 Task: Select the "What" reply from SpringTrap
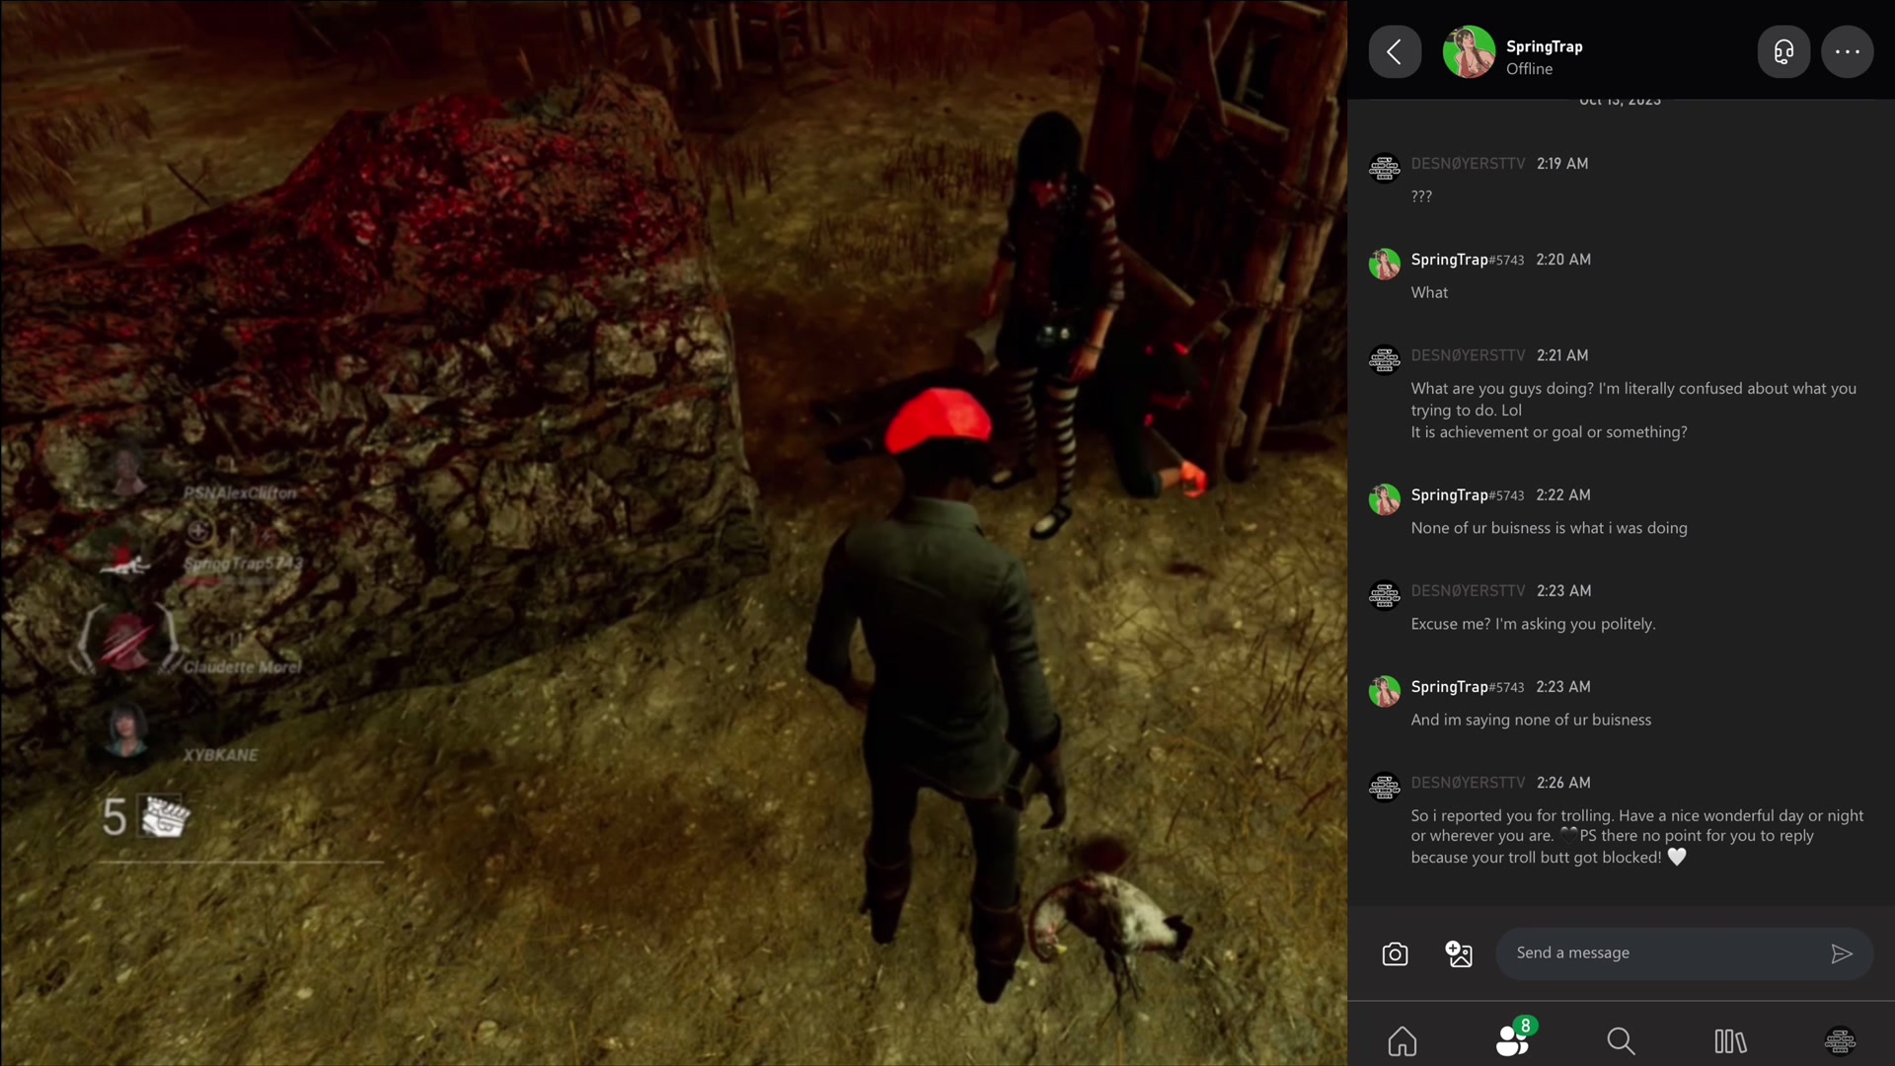point(1429,292)
